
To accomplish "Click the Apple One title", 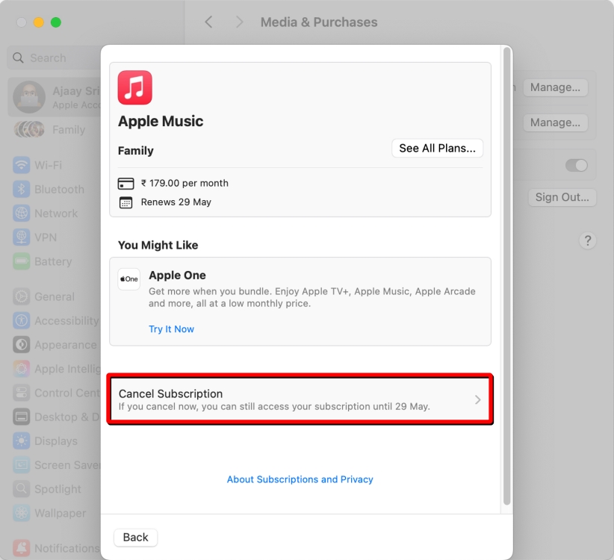I will [x=177, y=275].
